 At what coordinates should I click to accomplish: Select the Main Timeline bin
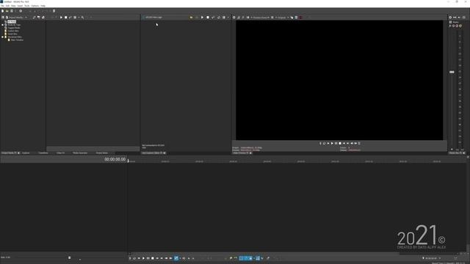click(17, 40)
